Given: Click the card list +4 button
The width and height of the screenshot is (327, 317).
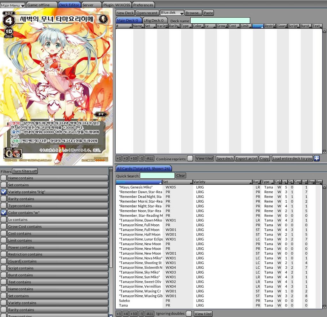Looking at the screenshot, I should tap(125, 313).
